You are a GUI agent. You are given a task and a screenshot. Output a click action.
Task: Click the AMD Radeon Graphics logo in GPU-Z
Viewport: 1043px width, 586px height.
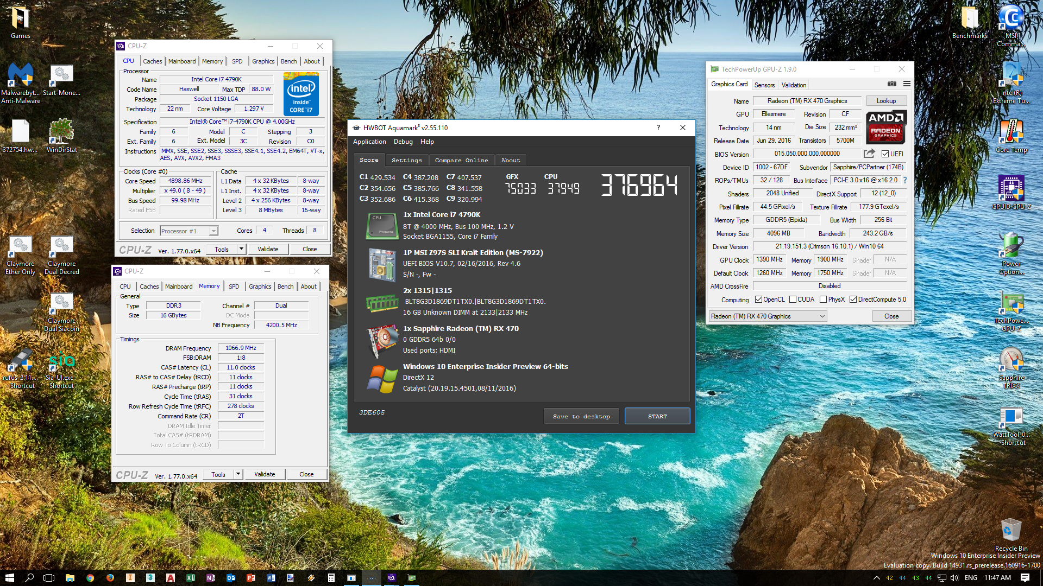pyautogui.click(x=885, y=127)
